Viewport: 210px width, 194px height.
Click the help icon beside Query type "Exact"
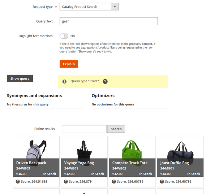click(x=105, y=81)
